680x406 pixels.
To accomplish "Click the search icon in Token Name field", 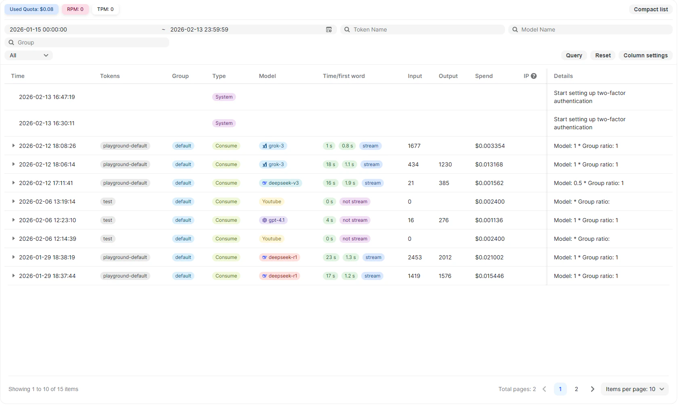I will [x=347, y=29].
